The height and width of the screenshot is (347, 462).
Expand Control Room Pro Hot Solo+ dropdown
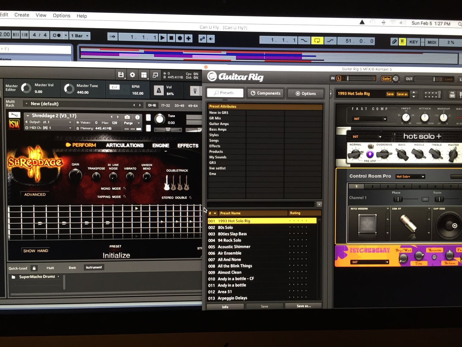tap(423, 177)
